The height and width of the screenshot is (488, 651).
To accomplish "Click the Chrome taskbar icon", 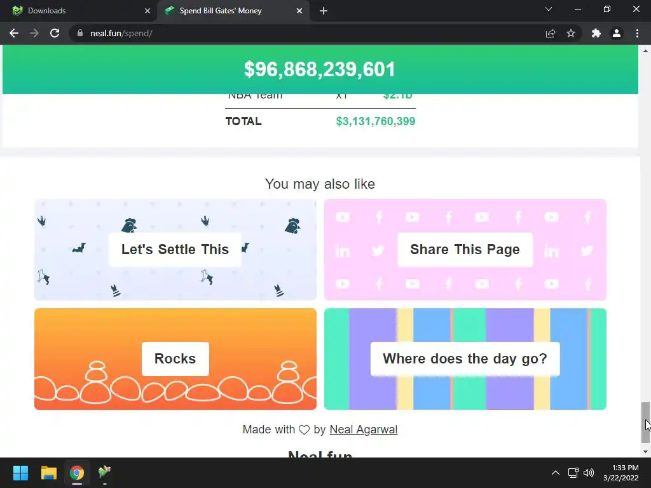I will [x=77, y=473].
